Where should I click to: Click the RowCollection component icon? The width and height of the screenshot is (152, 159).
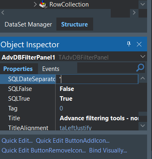[43, 4]
